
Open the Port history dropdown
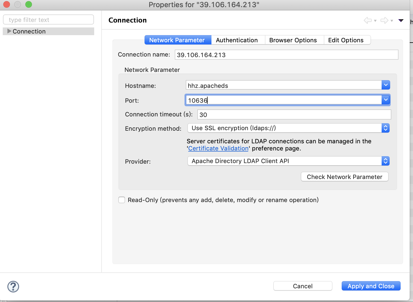point(386,100)
